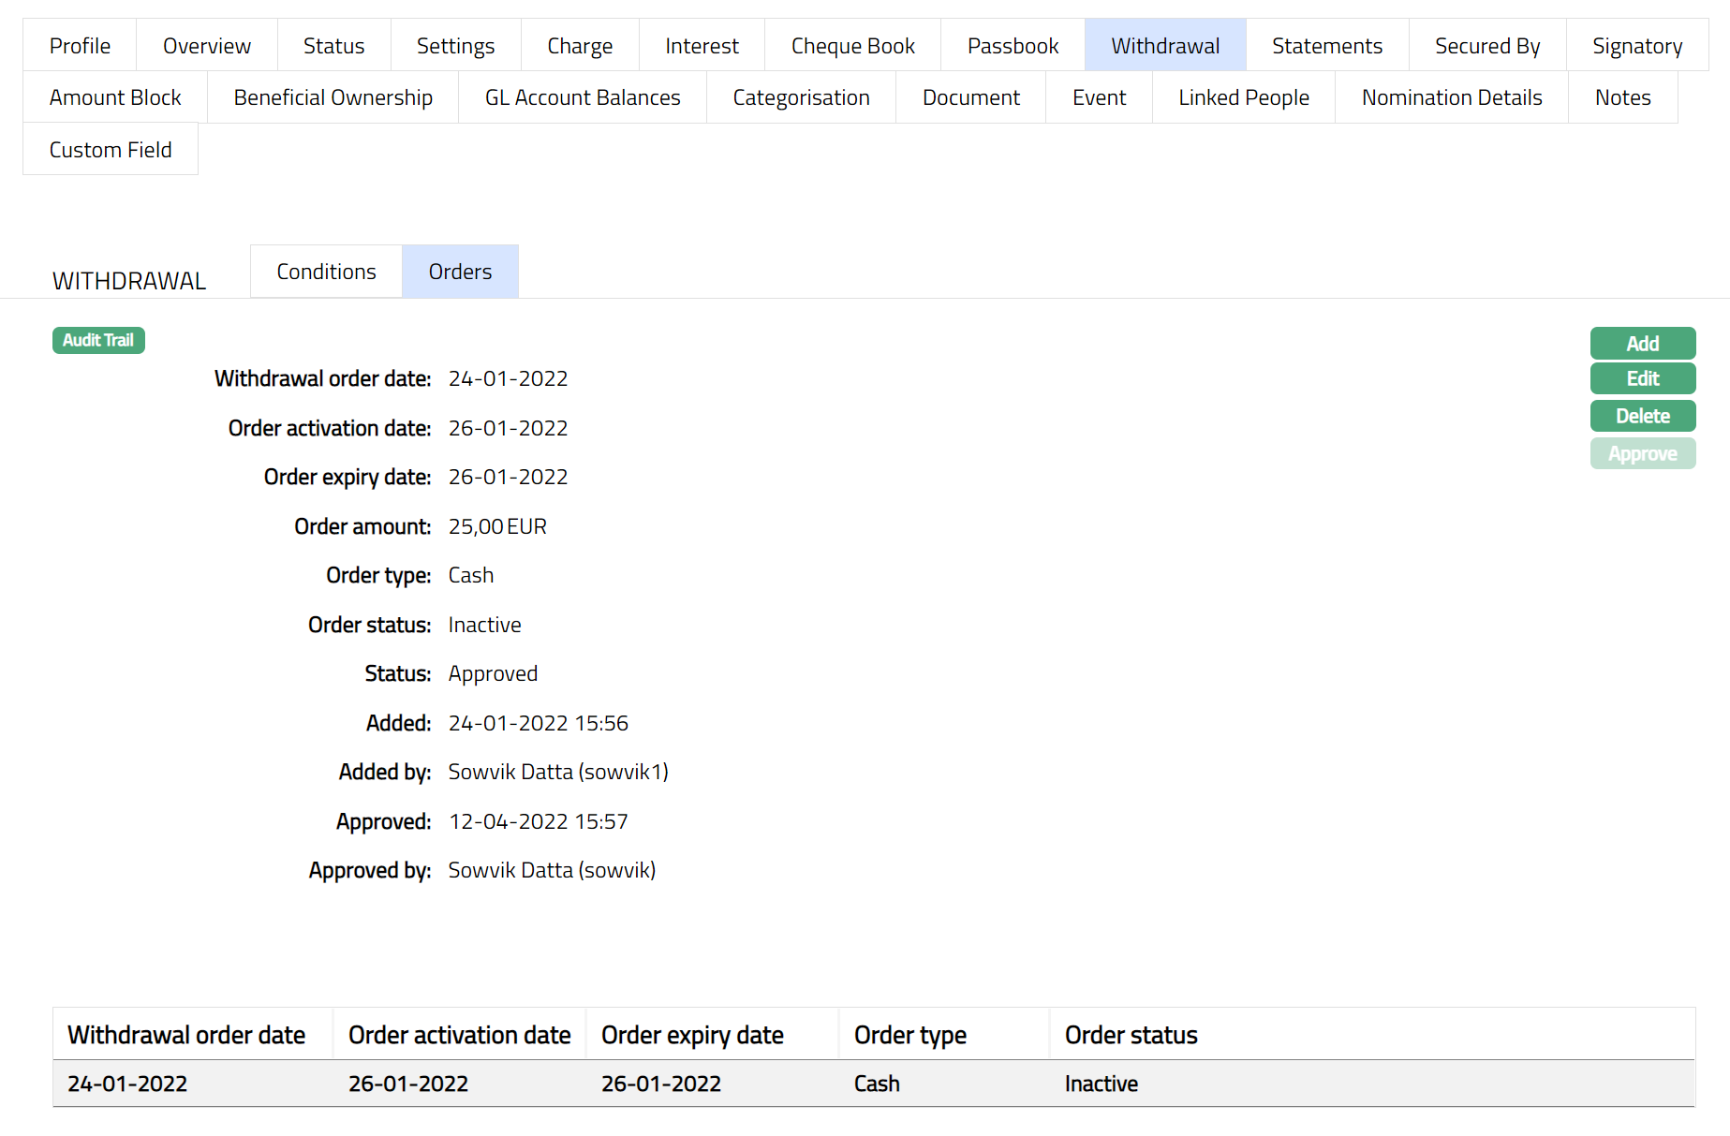This screenshot has height=1136, width=1730.
Task: Select the Orders sub-tab
Action: pyautogui.click(x=460, y=272)
